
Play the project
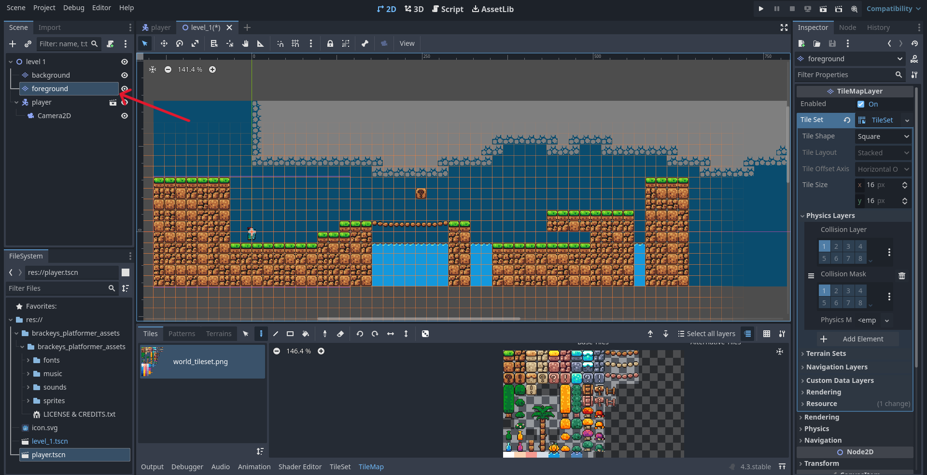tap(761, 9)
